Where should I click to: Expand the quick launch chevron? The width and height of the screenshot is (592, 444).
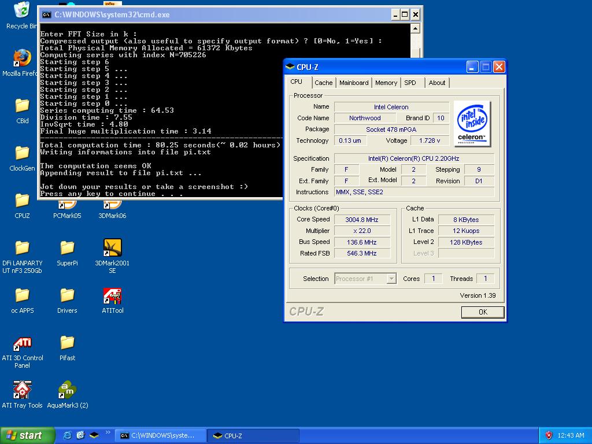tap(108, 432)
